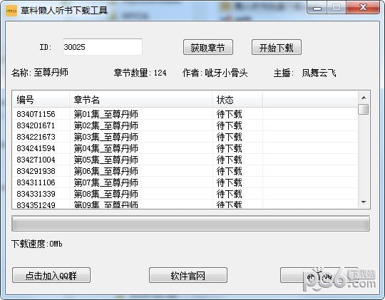Click the download progress bar
Viewport: 385px width, 300px height.
(x=190, y=224)
